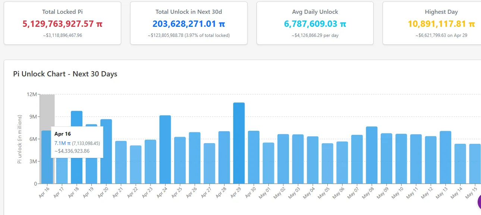Click the purple floating button at bottom right

pyautogui.click(x=479, y=202)
